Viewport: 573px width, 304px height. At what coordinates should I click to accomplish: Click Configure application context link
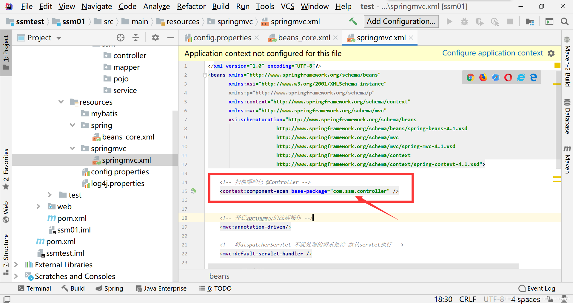pos(492,53)
